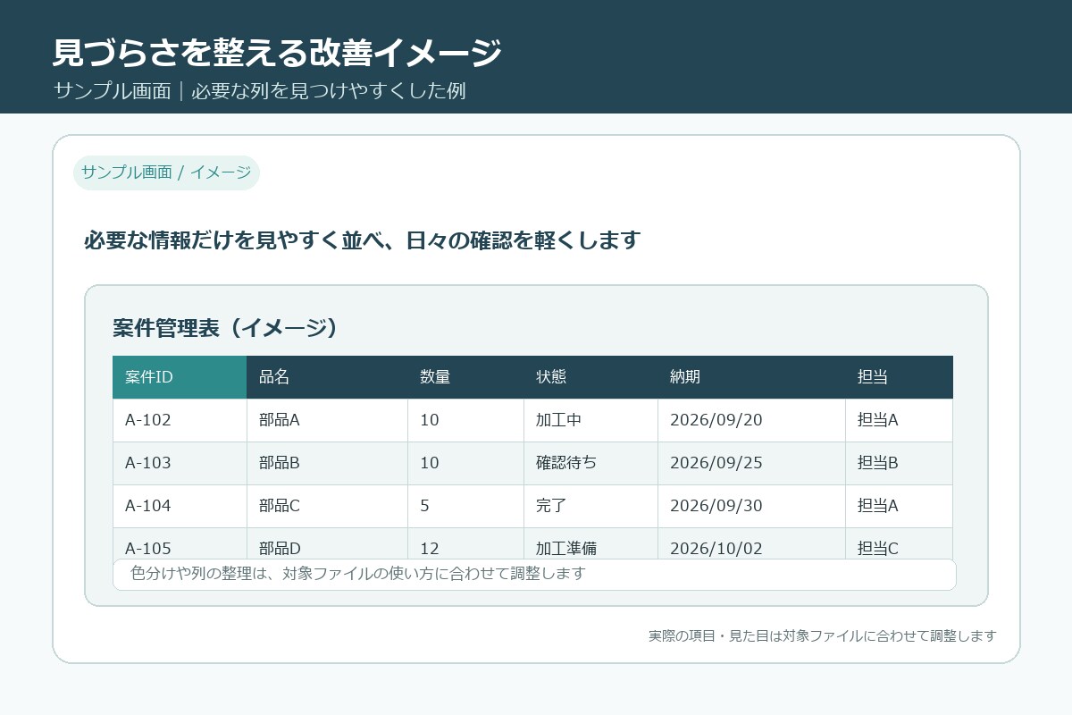Viewport: 1072px width, 715px height.
Task: Click the 部品A cell
Action: click(327, 420)
